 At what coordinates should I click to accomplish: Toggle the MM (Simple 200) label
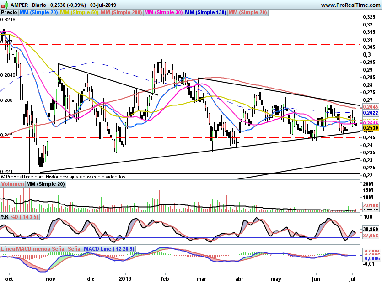pyautogui.click(x=122, y=12)
